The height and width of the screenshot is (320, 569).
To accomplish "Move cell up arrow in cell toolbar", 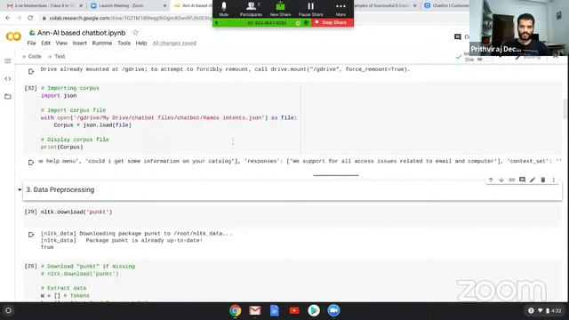I will click(x=491, y=180).
